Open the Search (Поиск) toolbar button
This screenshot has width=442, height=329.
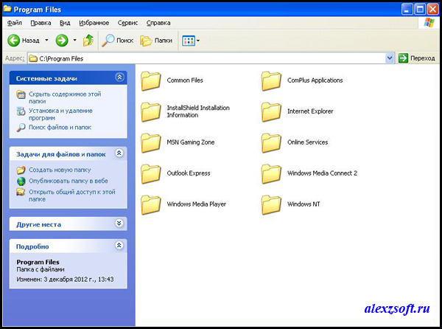pyautogui.click(x=118, y=40)
